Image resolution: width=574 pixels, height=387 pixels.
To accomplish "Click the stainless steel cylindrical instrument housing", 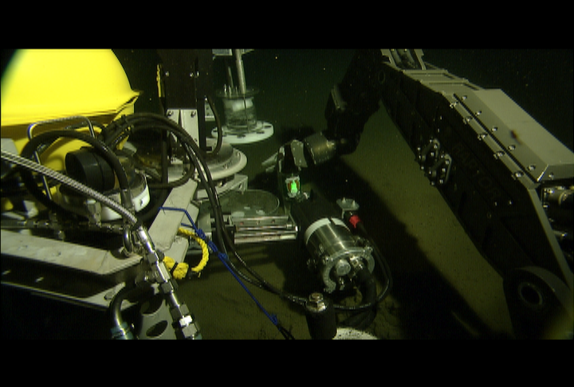I will coord(336,252).
